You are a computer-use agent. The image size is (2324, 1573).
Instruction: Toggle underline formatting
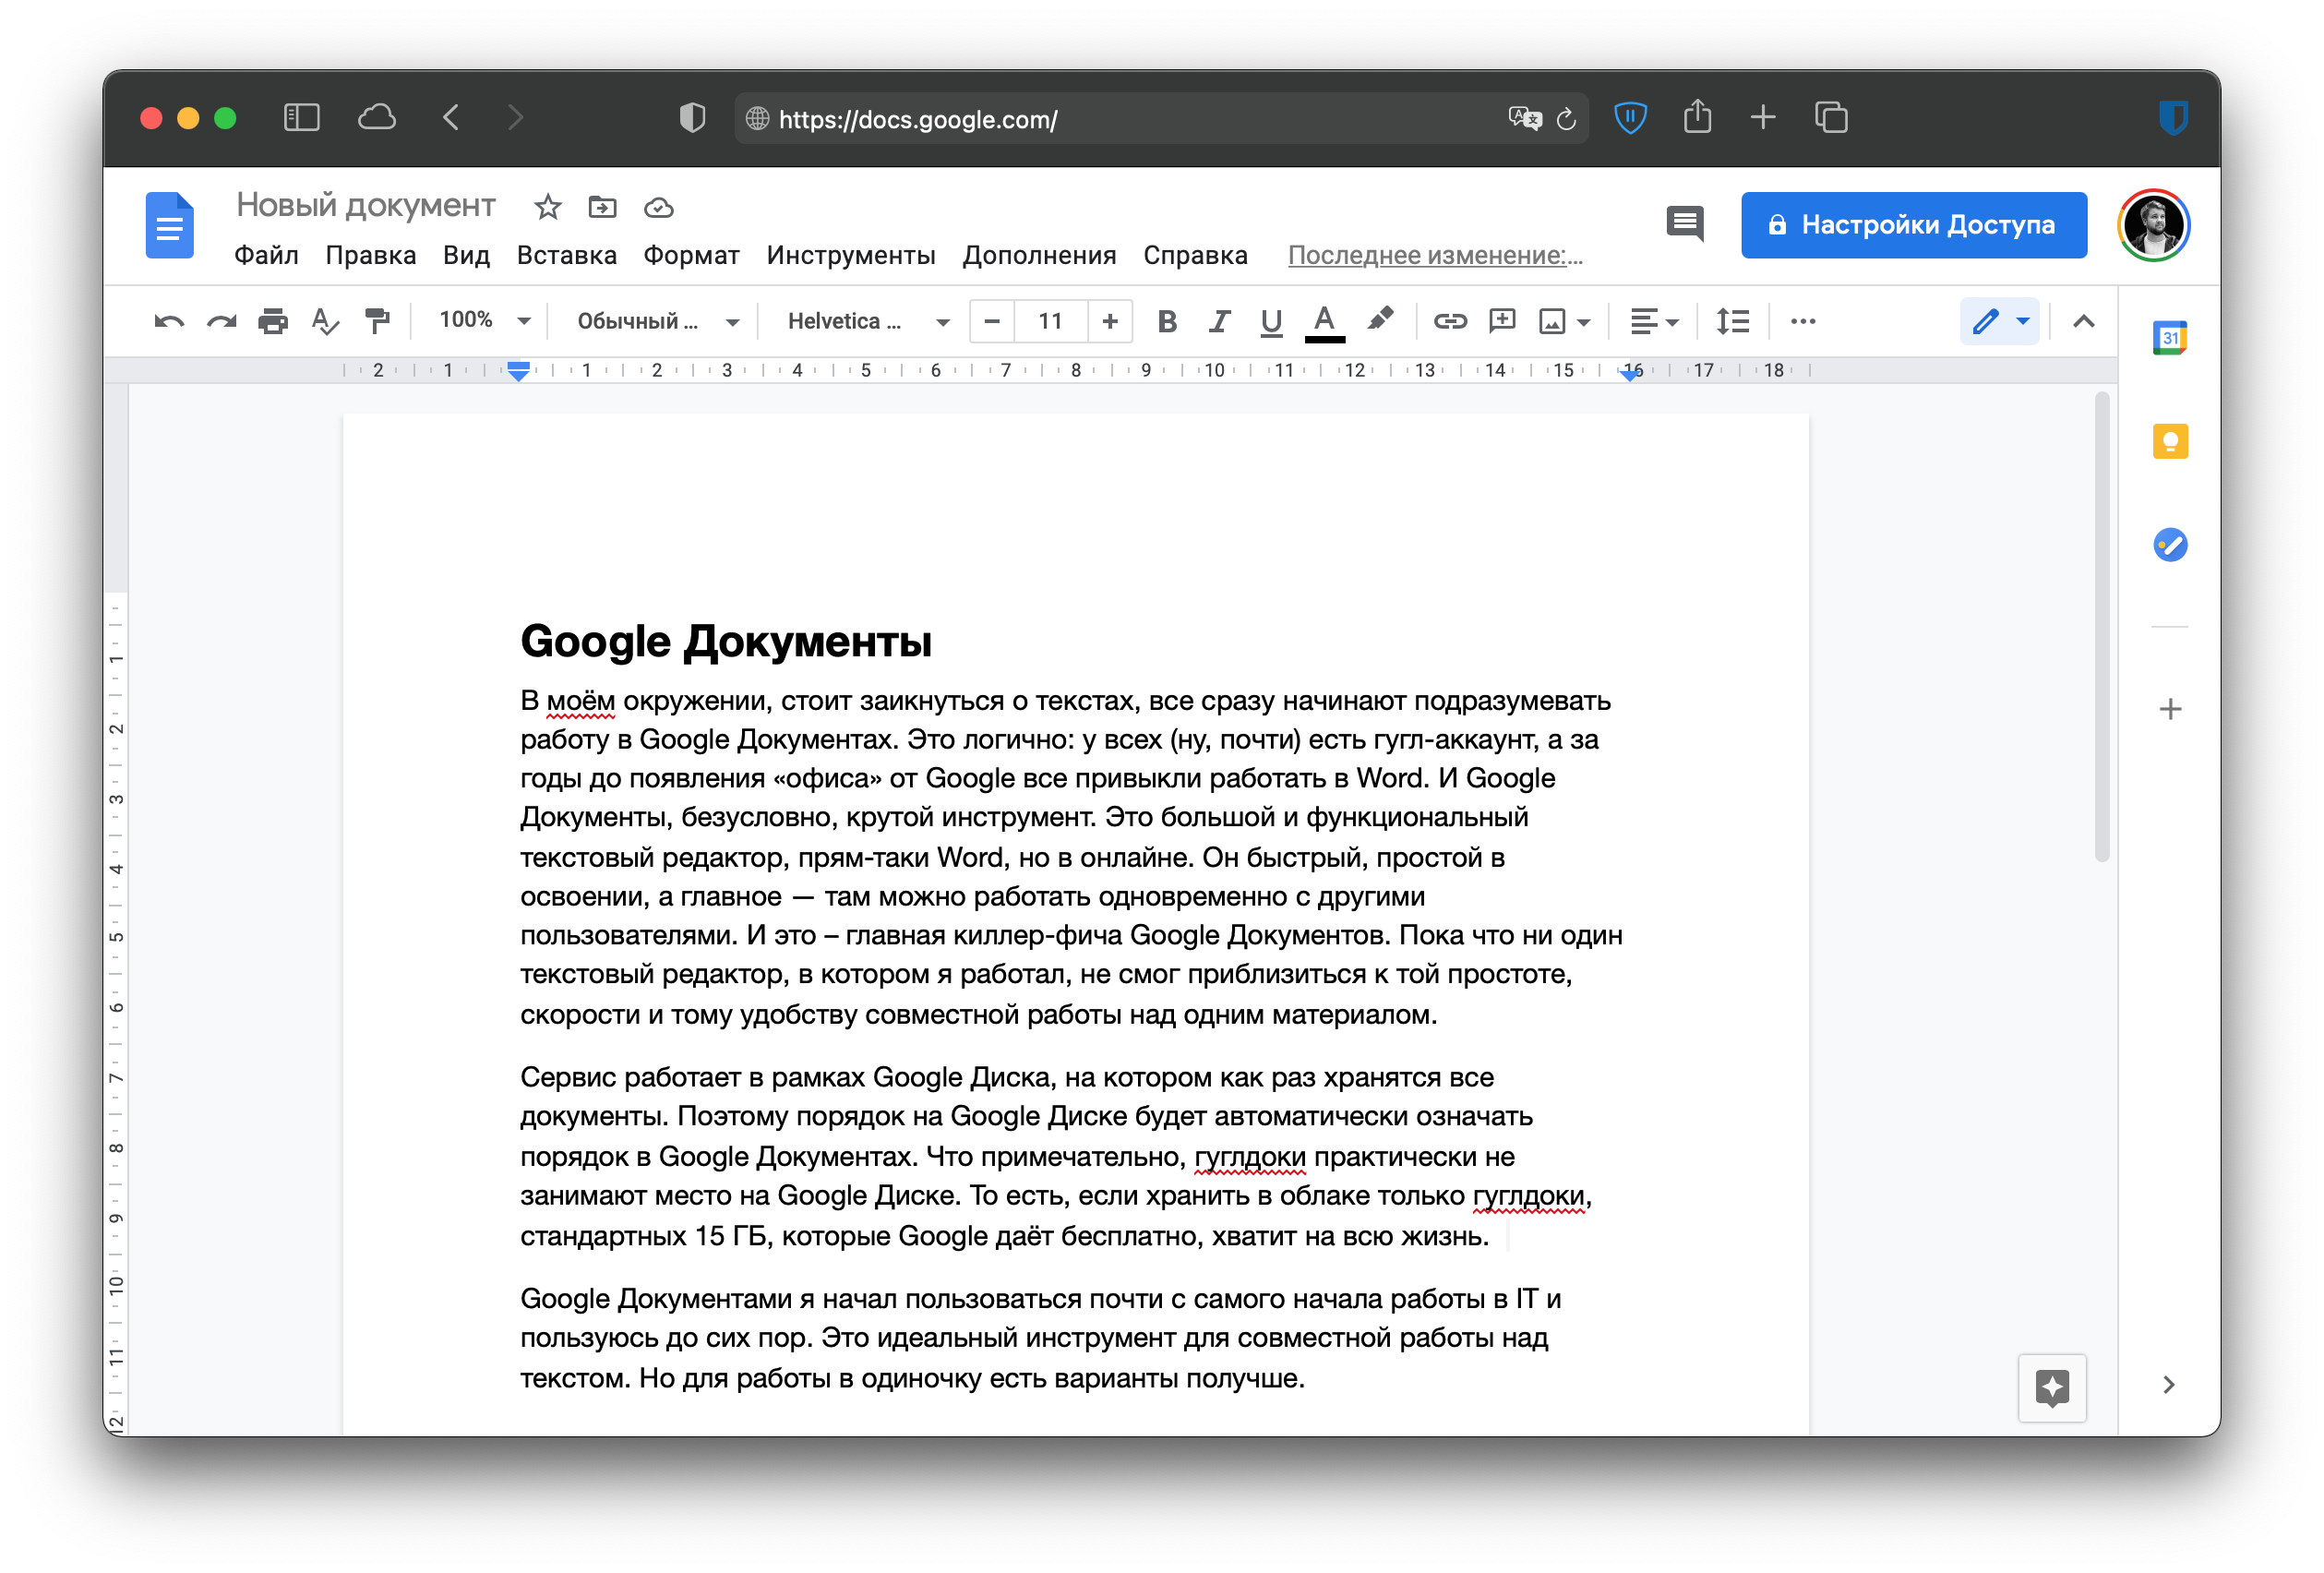point(1271,322)
